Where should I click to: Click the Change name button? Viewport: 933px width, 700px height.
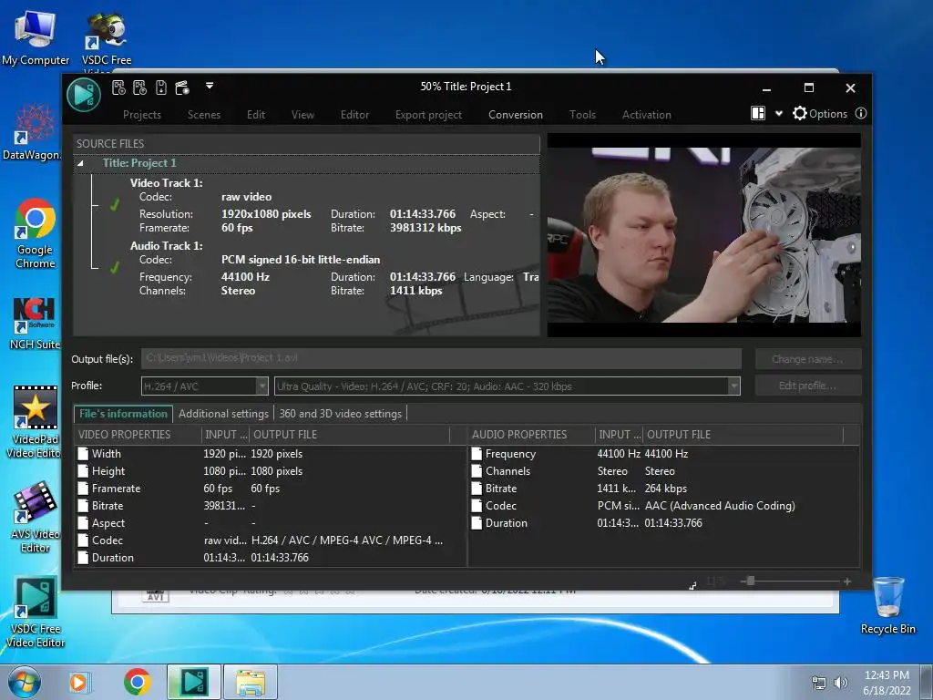click(807, 359)
